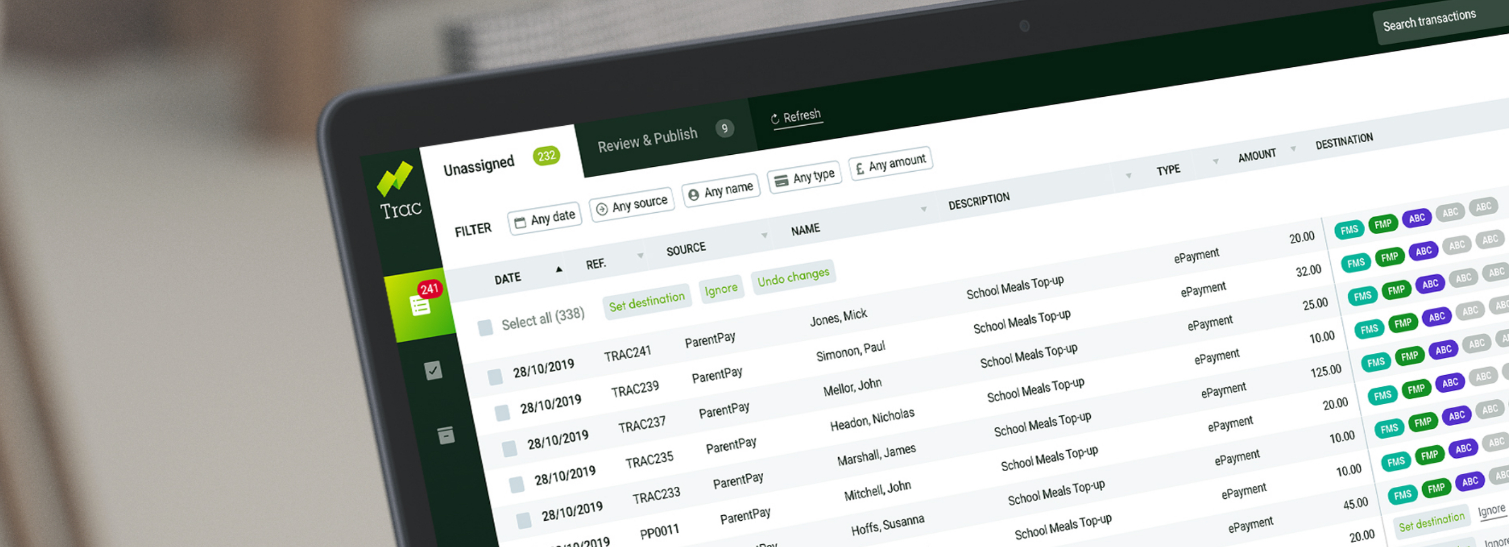Open the Any amount filter
The image size is (1509, 547).
pyautogui.click(x=891, y=163)
